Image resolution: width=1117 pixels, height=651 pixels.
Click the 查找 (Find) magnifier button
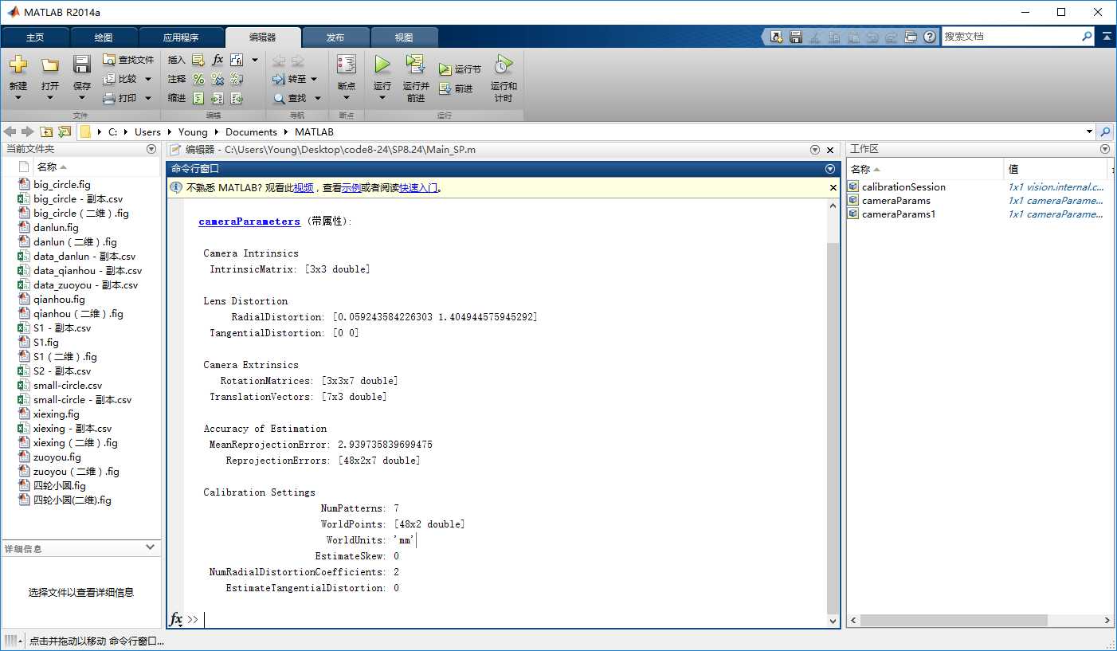point(290,98)
